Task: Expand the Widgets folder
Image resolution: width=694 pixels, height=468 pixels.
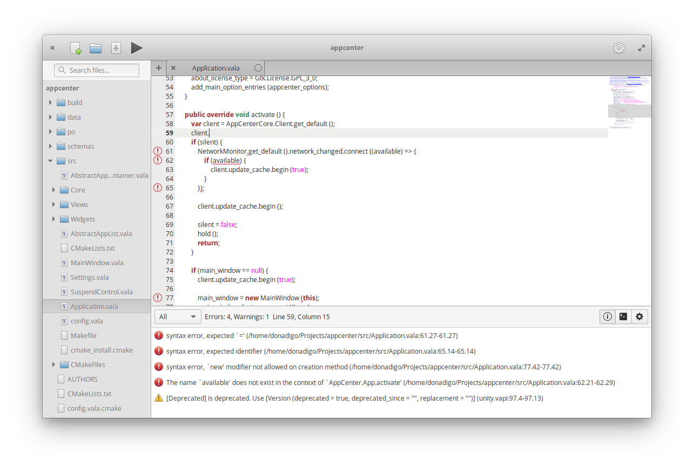Action: (x=53, y=219)
